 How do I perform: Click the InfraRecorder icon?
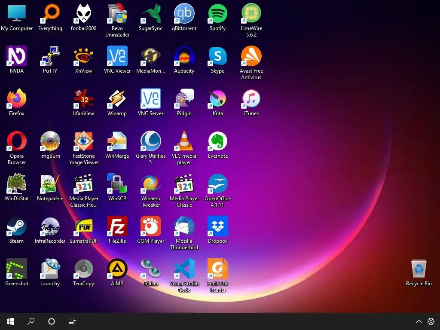[x=50, y=226]
